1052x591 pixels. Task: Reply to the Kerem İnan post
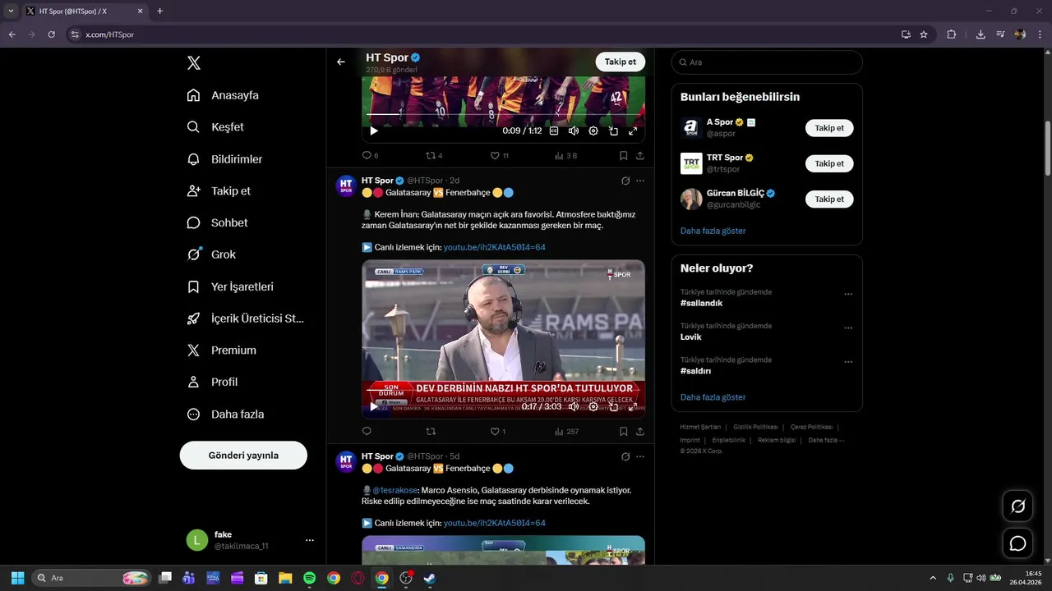point(367,431)
